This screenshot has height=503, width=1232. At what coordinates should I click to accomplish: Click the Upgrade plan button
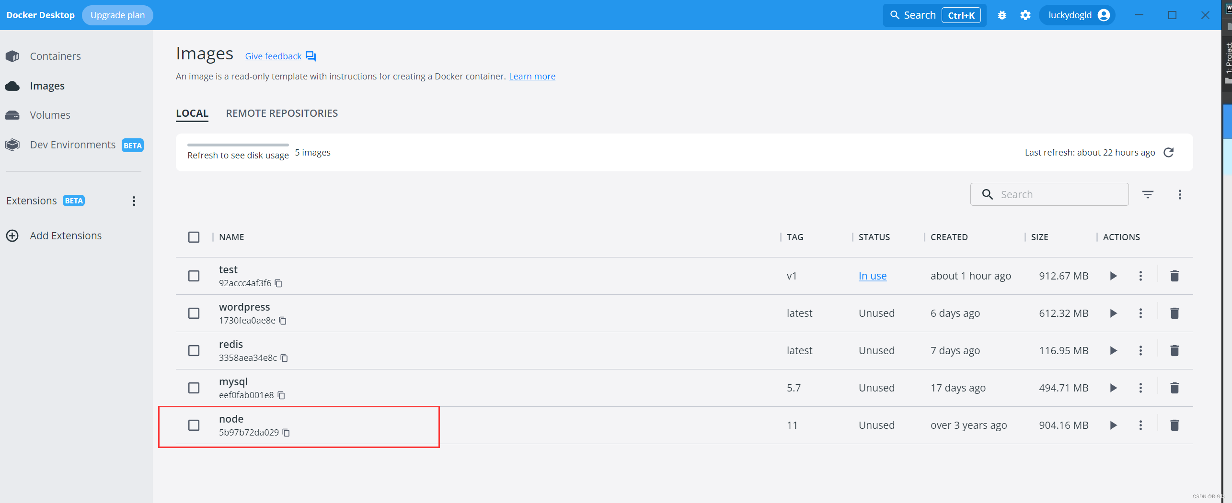tap(117, 15)
